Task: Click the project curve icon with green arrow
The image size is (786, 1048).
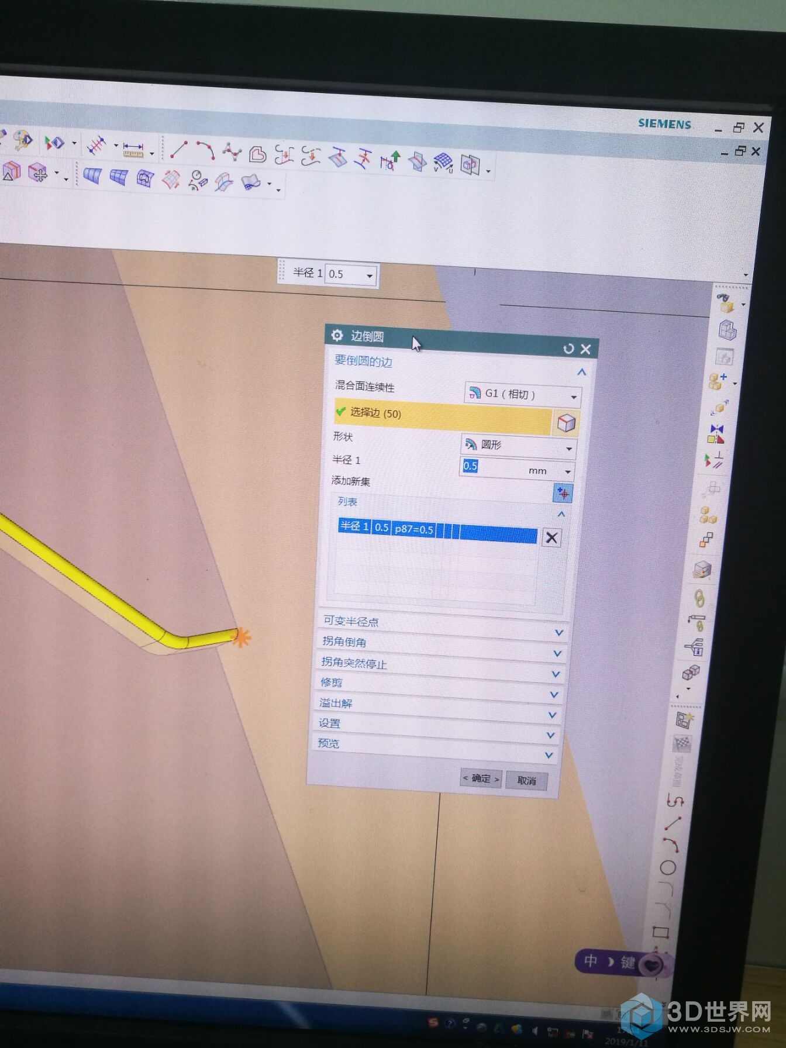Action: pyautogui.click(x=389, y=160)
